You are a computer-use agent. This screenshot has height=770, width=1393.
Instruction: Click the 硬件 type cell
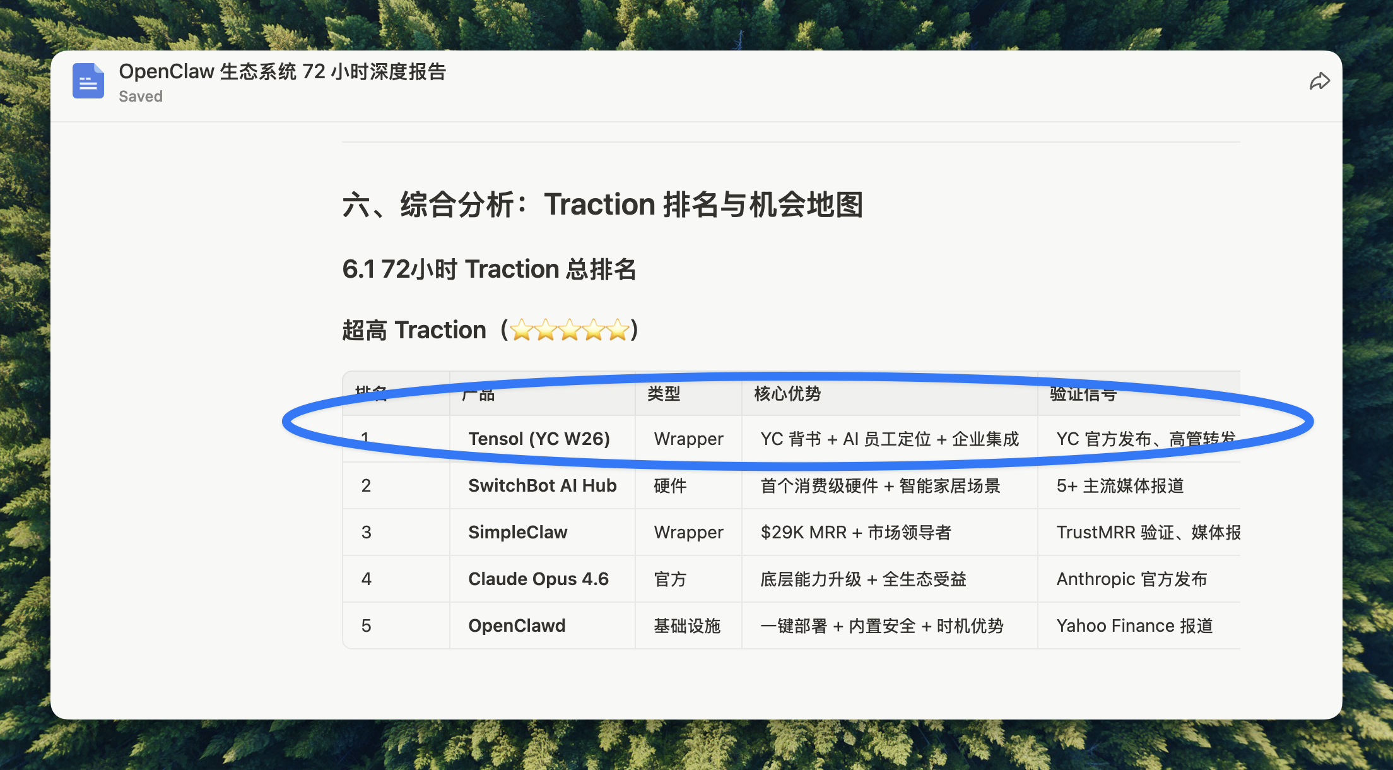[x=670, y=485]
